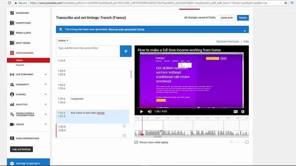The height and width of the screenshot is (166, 296).
Task: Click the Translations & Transcriptions icon
Action: (12, 114)
